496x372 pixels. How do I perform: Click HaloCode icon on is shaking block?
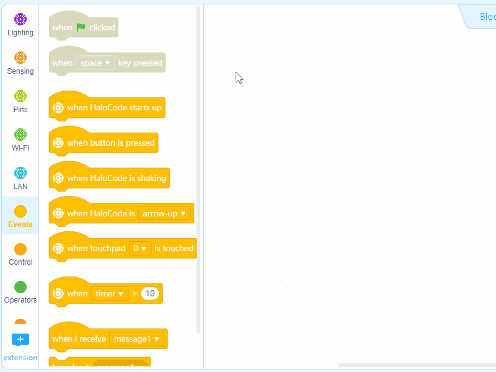[58, 178]
